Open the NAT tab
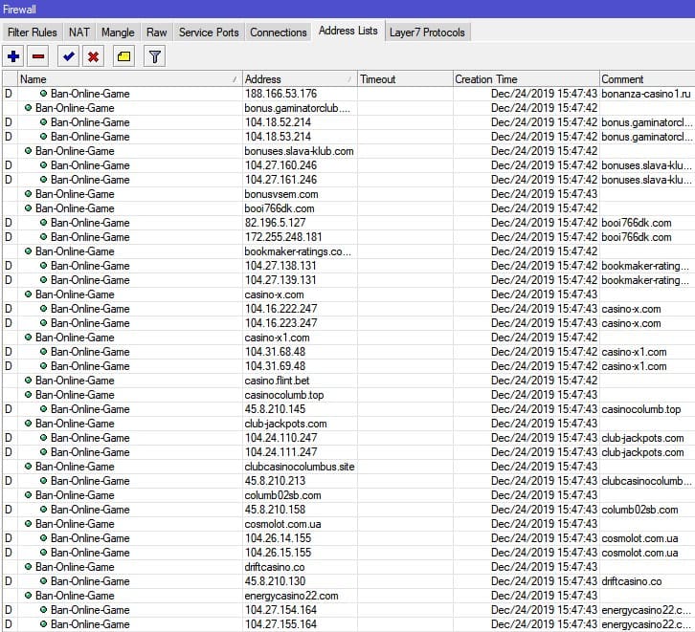Screen dimensions: 695x632 79,33
